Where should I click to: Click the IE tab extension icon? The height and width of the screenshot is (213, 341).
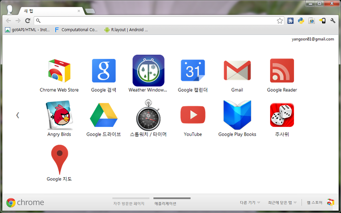(x=311, y=21)
